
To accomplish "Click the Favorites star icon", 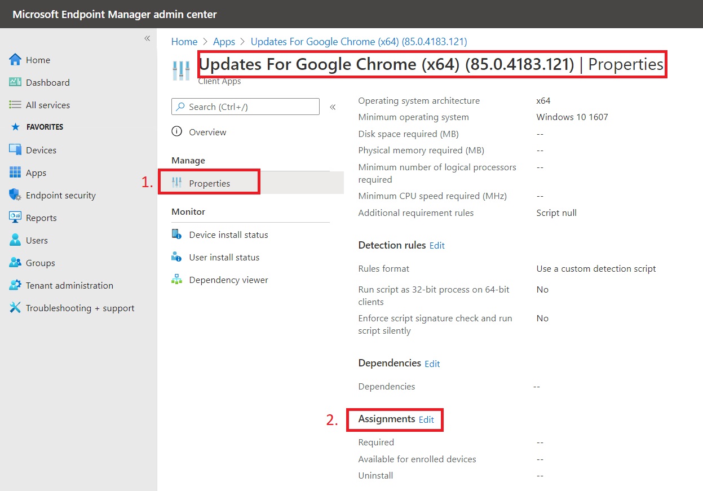I will click(15, 127).
